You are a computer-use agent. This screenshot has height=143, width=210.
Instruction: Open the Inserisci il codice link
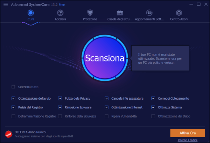tap(188, 140)
